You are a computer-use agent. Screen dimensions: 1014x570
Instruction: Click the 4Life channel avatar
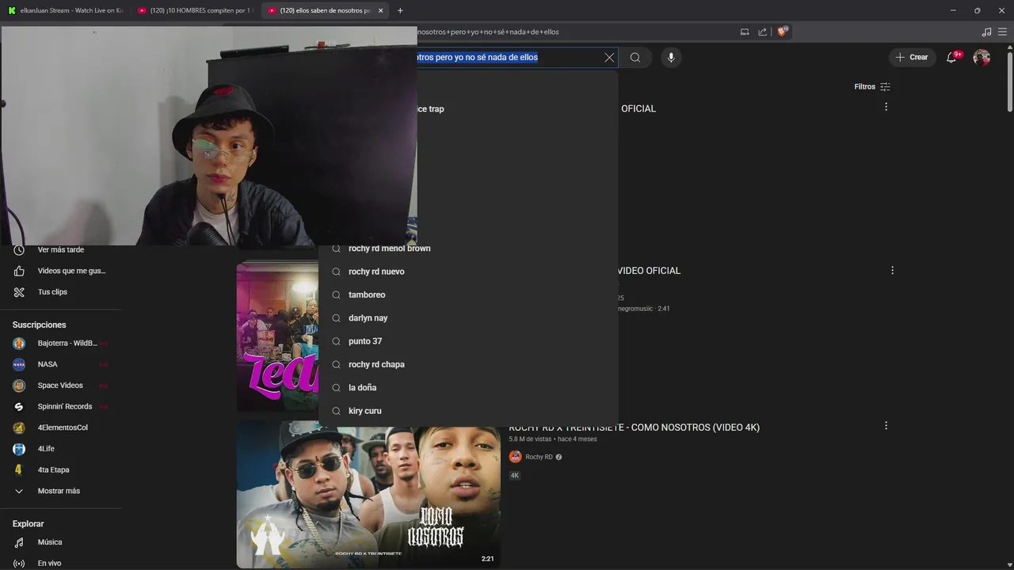coord(19,449)
